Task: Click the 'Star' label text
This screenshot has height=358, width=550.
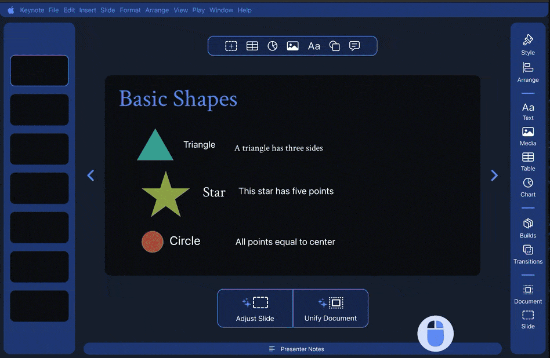Action: point(214,192)
